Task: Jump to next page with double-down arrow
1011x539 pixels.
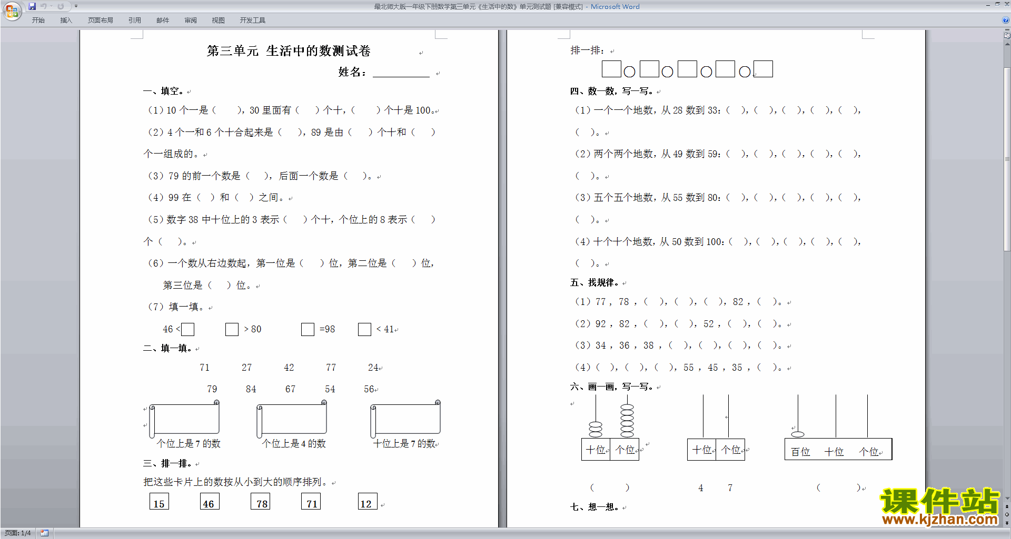Action: (x=1007, y=523)
